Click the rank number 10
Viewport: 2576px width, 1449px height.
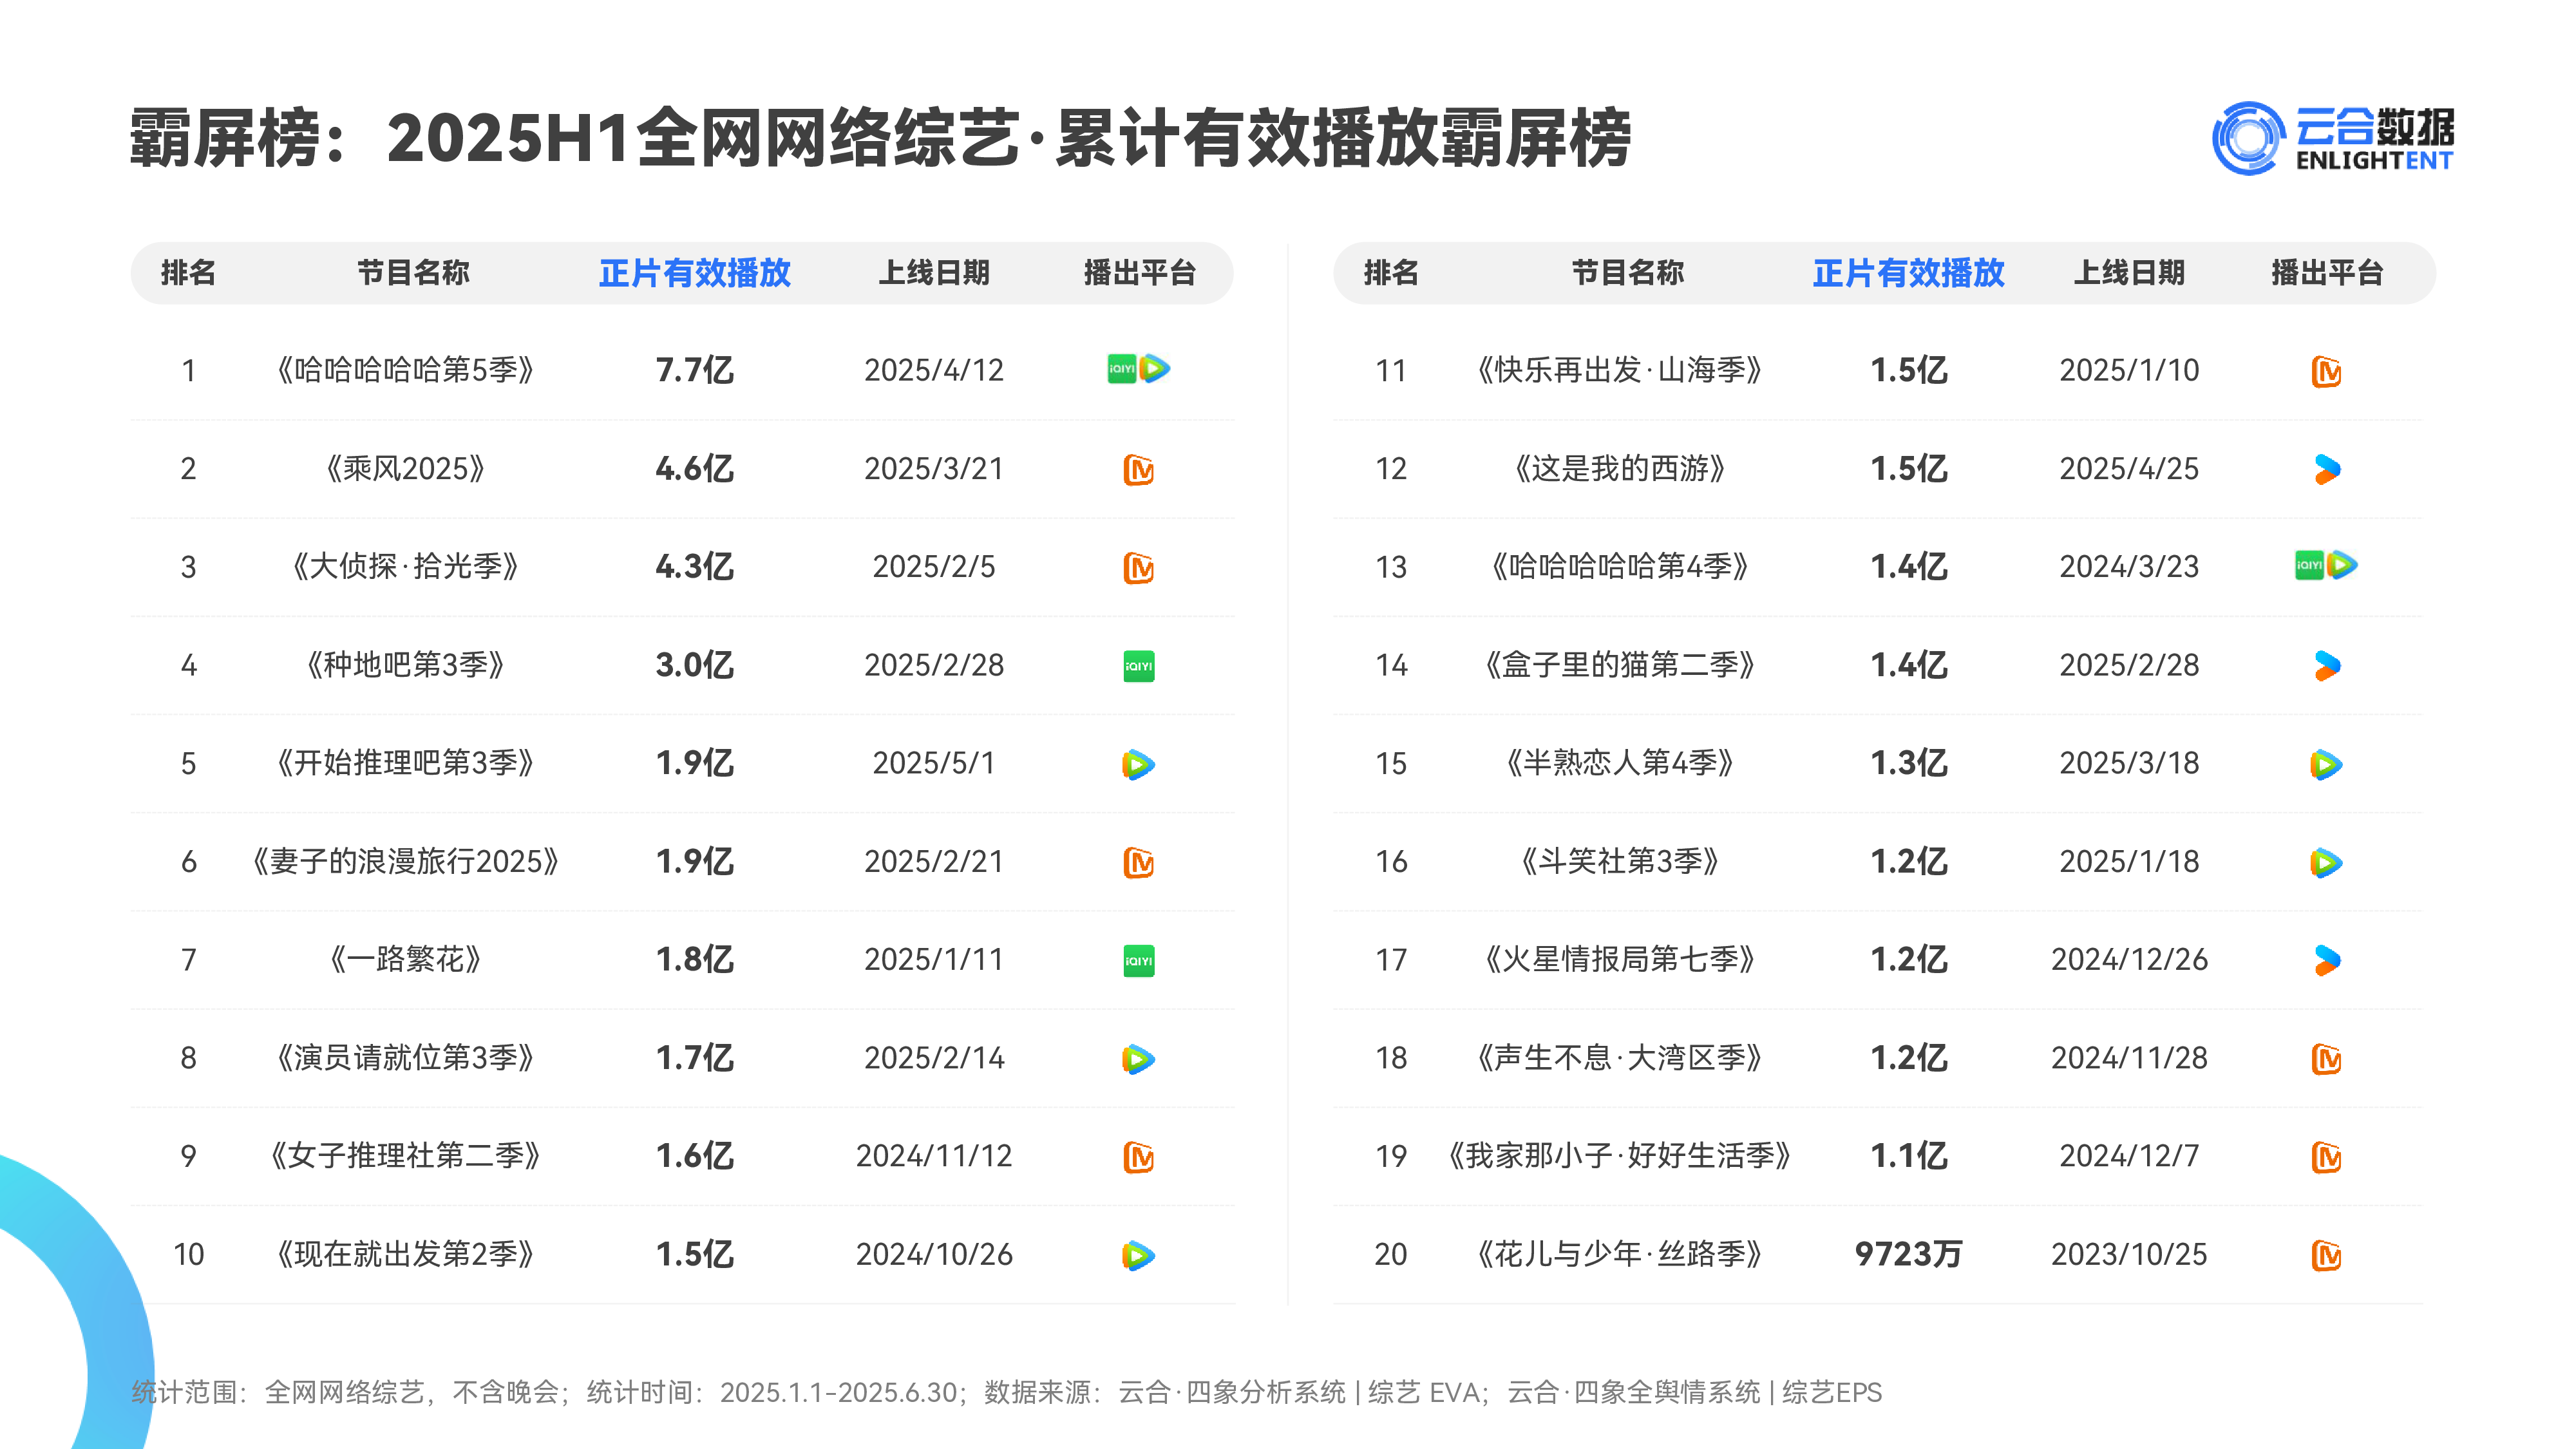click(189, 1254)
